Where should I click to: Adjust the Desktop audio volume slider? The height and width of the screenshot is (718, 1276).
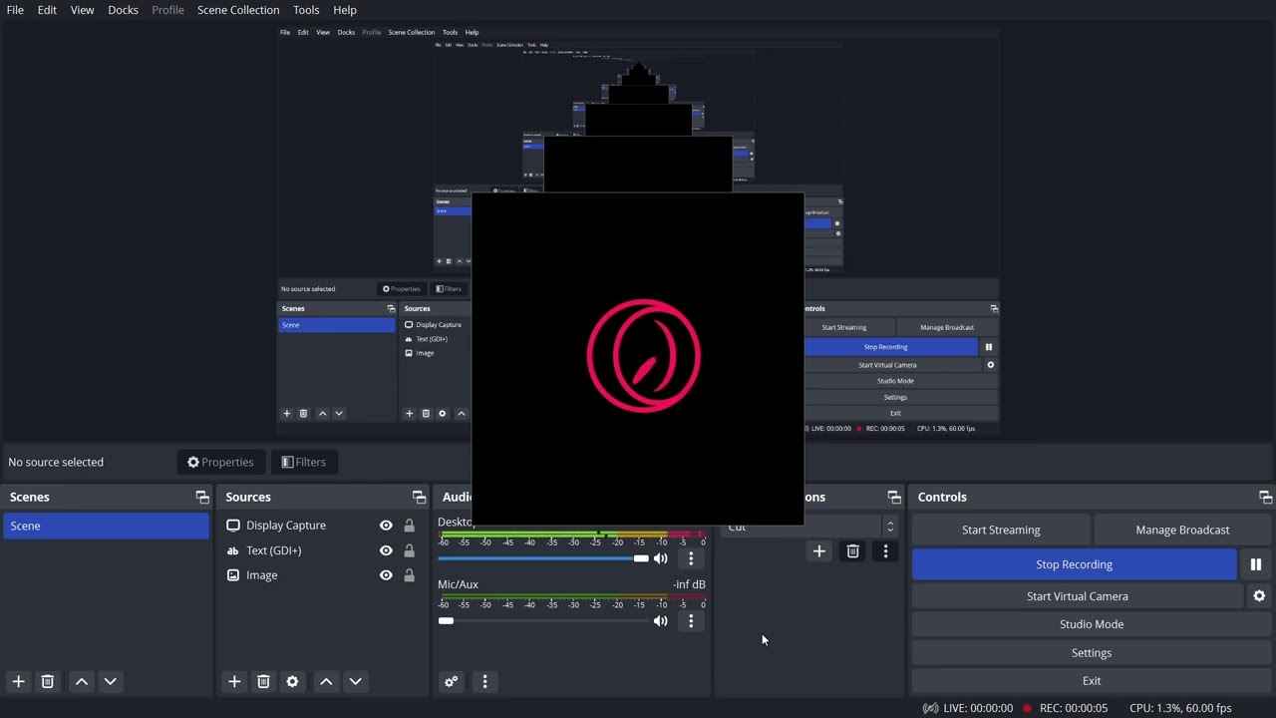point(543,558)
